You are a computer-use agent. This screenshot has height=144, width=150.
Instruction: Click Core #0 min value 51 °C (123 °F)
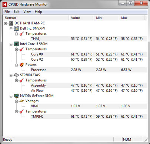click(107, 54)
